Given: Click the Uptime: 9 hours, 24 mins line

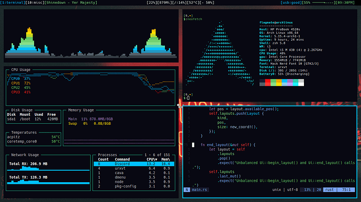Looking at the screenshot, I should point(281,40).
